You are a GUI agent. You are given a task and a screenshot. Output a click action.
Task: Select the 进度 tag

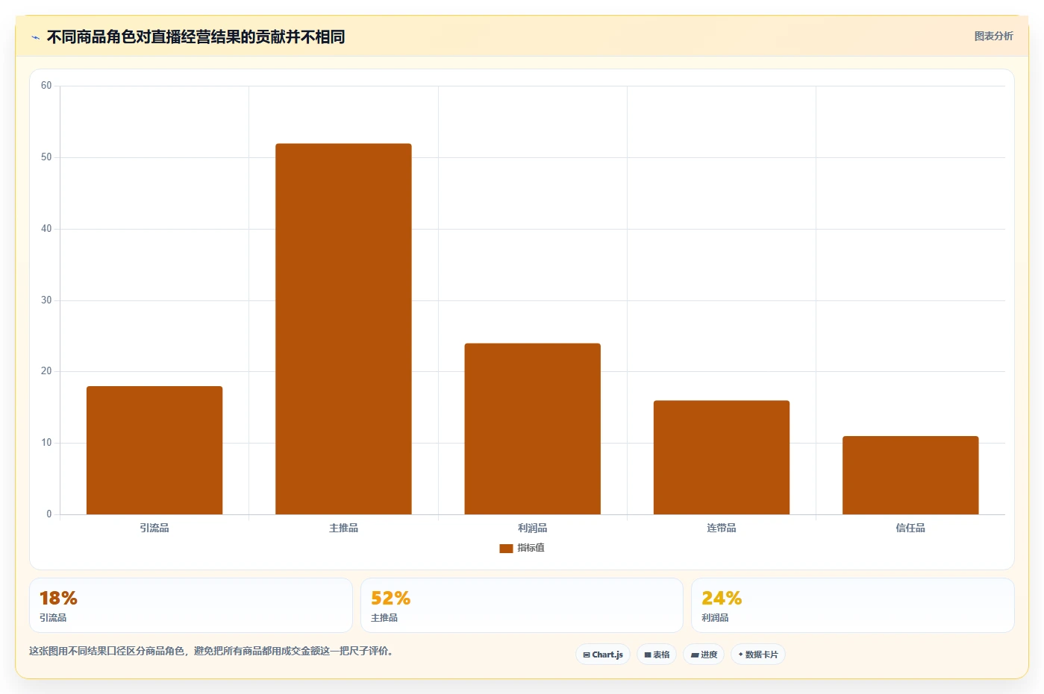click(704, 654)
